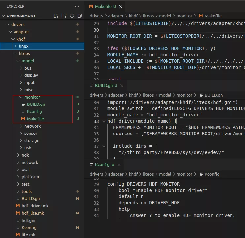Fold hdf_driver block at line 33
The height and width of the screenshot is (238, 245).
click(x=104, y=121)
